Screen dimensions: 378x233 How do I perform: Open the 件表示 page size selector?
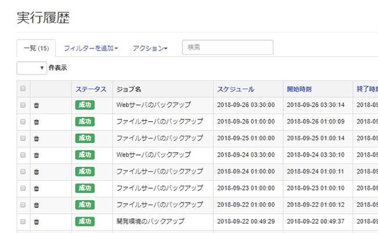click(32, 68)
